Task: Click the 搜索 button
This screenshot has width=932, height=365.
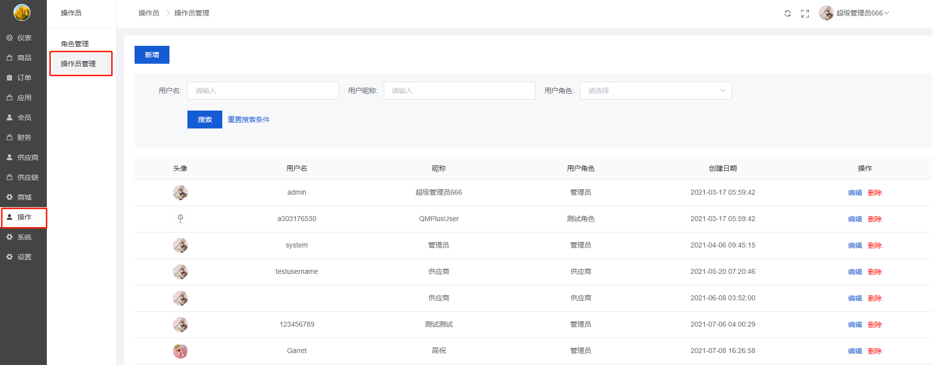Action: click(x=205, y=120)
